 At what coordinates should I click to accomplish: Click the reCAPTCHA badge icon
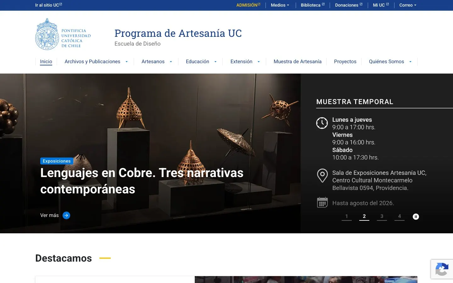pyautogui.click(x=442, y=269)
